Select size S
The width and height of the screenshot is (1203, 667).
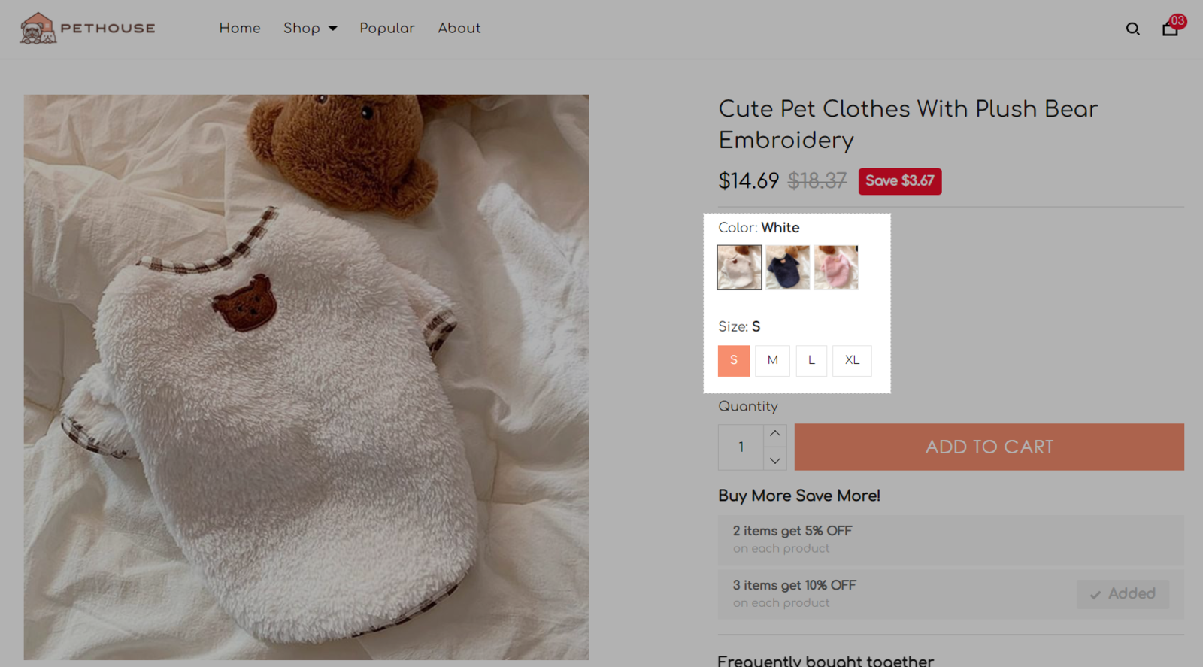tap(734, 360)
